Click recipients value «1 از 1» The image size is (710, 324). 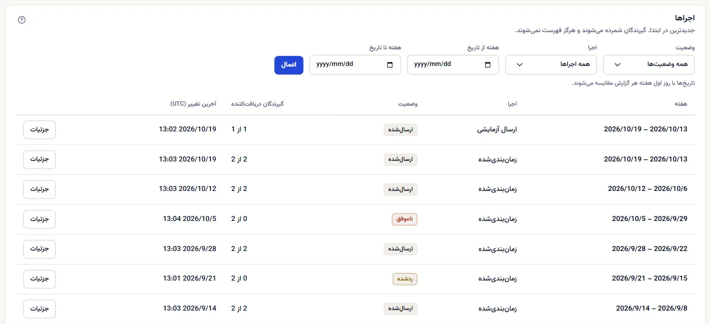click(x=239, y=129)
